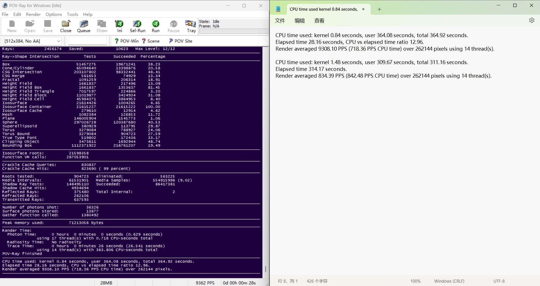
Task: Open Scene help
Action: pos(151,41)
